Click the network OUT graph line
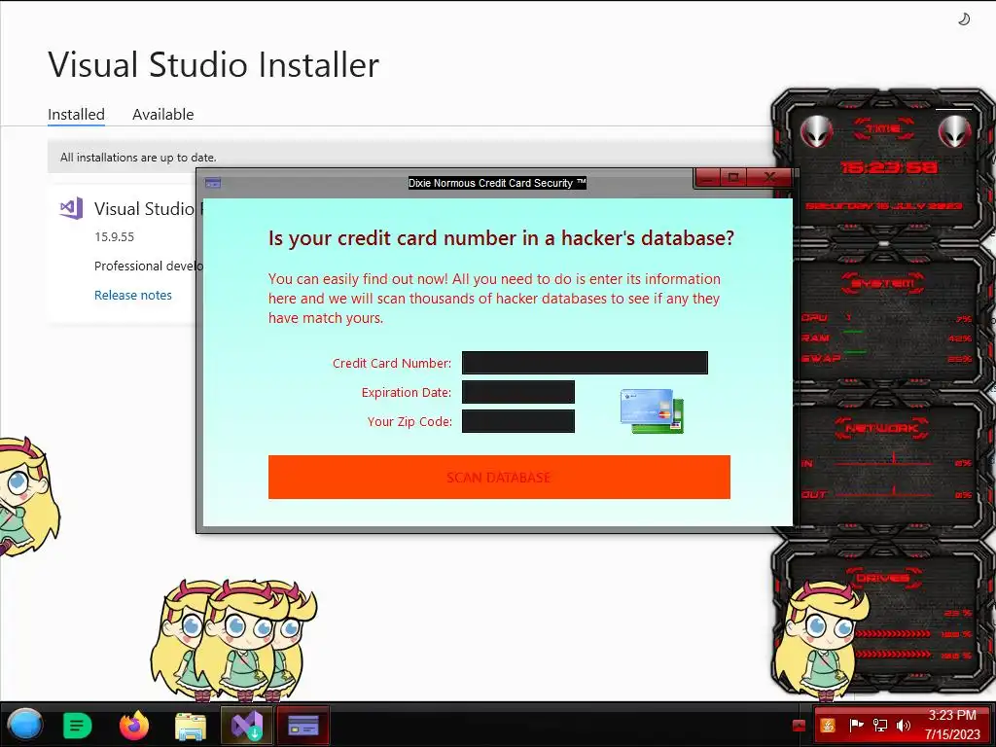The height and width of the screenshot is (747, 996). click(x=884, y=492)
